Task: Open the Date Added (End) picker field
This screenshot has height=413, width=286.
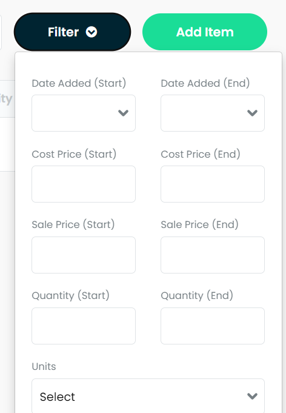Action: coord(213,113)
